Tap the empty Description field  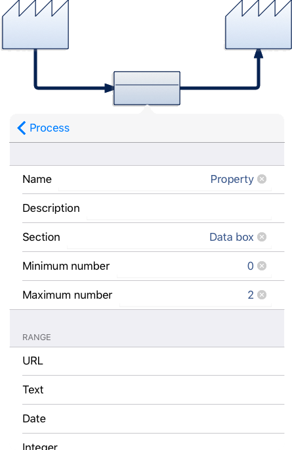pyautogui.click(x=179, y=209)
